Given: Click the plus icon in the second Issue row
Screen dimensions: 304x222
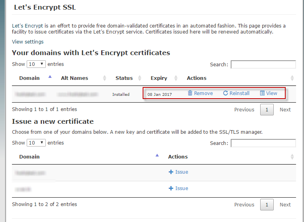Looking at the screenshot, I should tap(171, 188).
